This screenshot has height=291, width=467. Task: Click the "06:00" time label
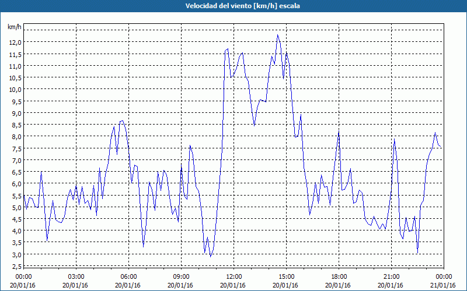point(128,277)
